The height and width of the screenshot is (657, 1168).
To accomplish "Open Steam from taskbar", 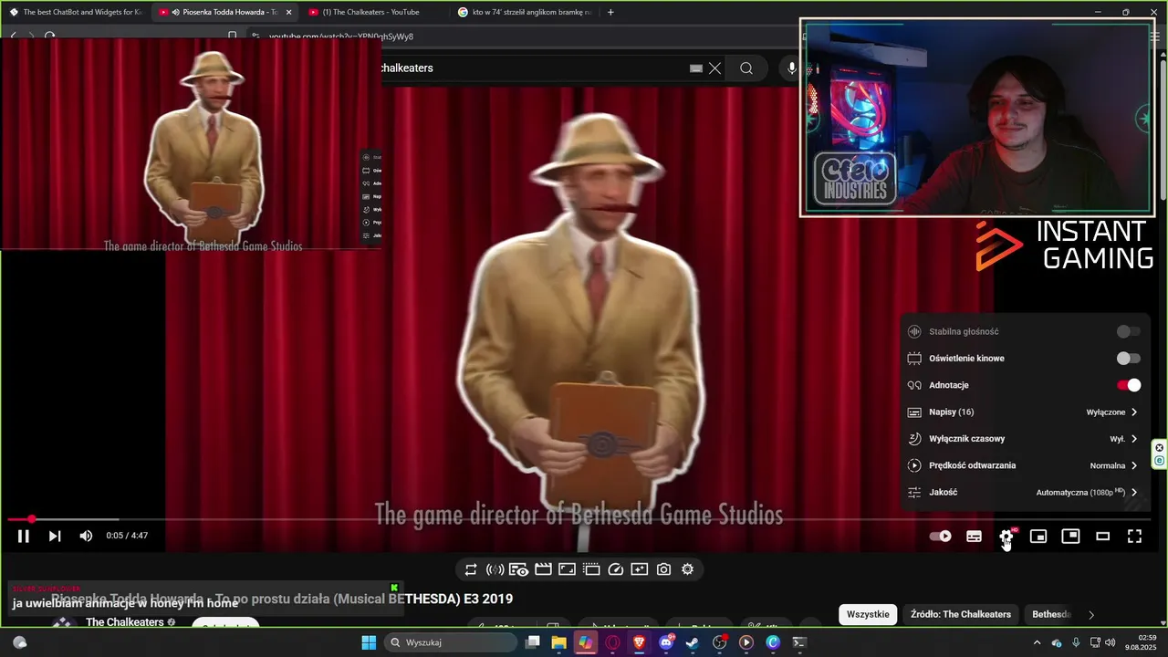I will [693, 642].
